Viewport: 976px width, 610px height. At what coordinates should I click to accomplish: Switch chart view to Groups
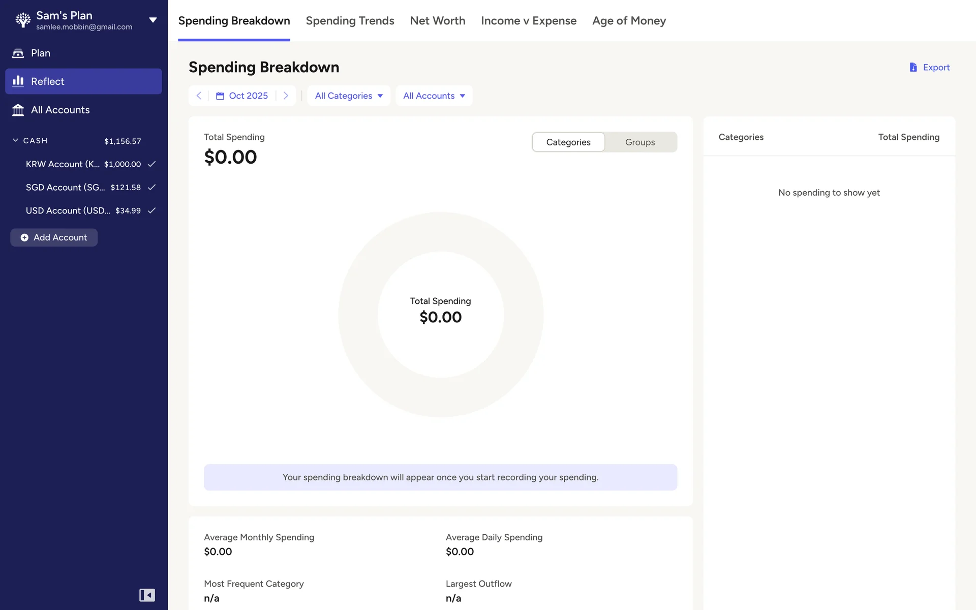(640, 142)
